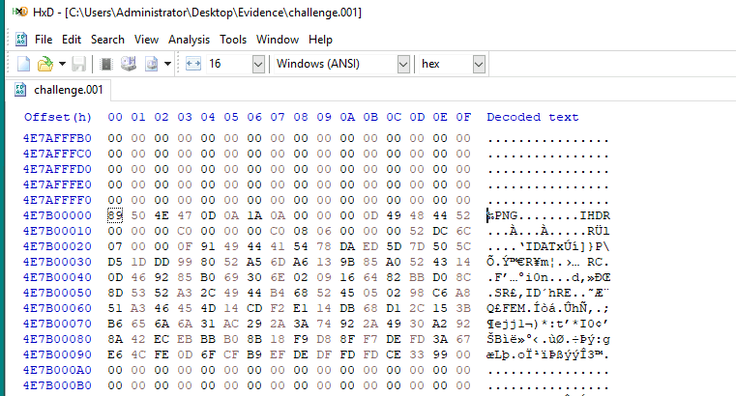
Task: Click the 0F column header
Action: click(463, 117)
